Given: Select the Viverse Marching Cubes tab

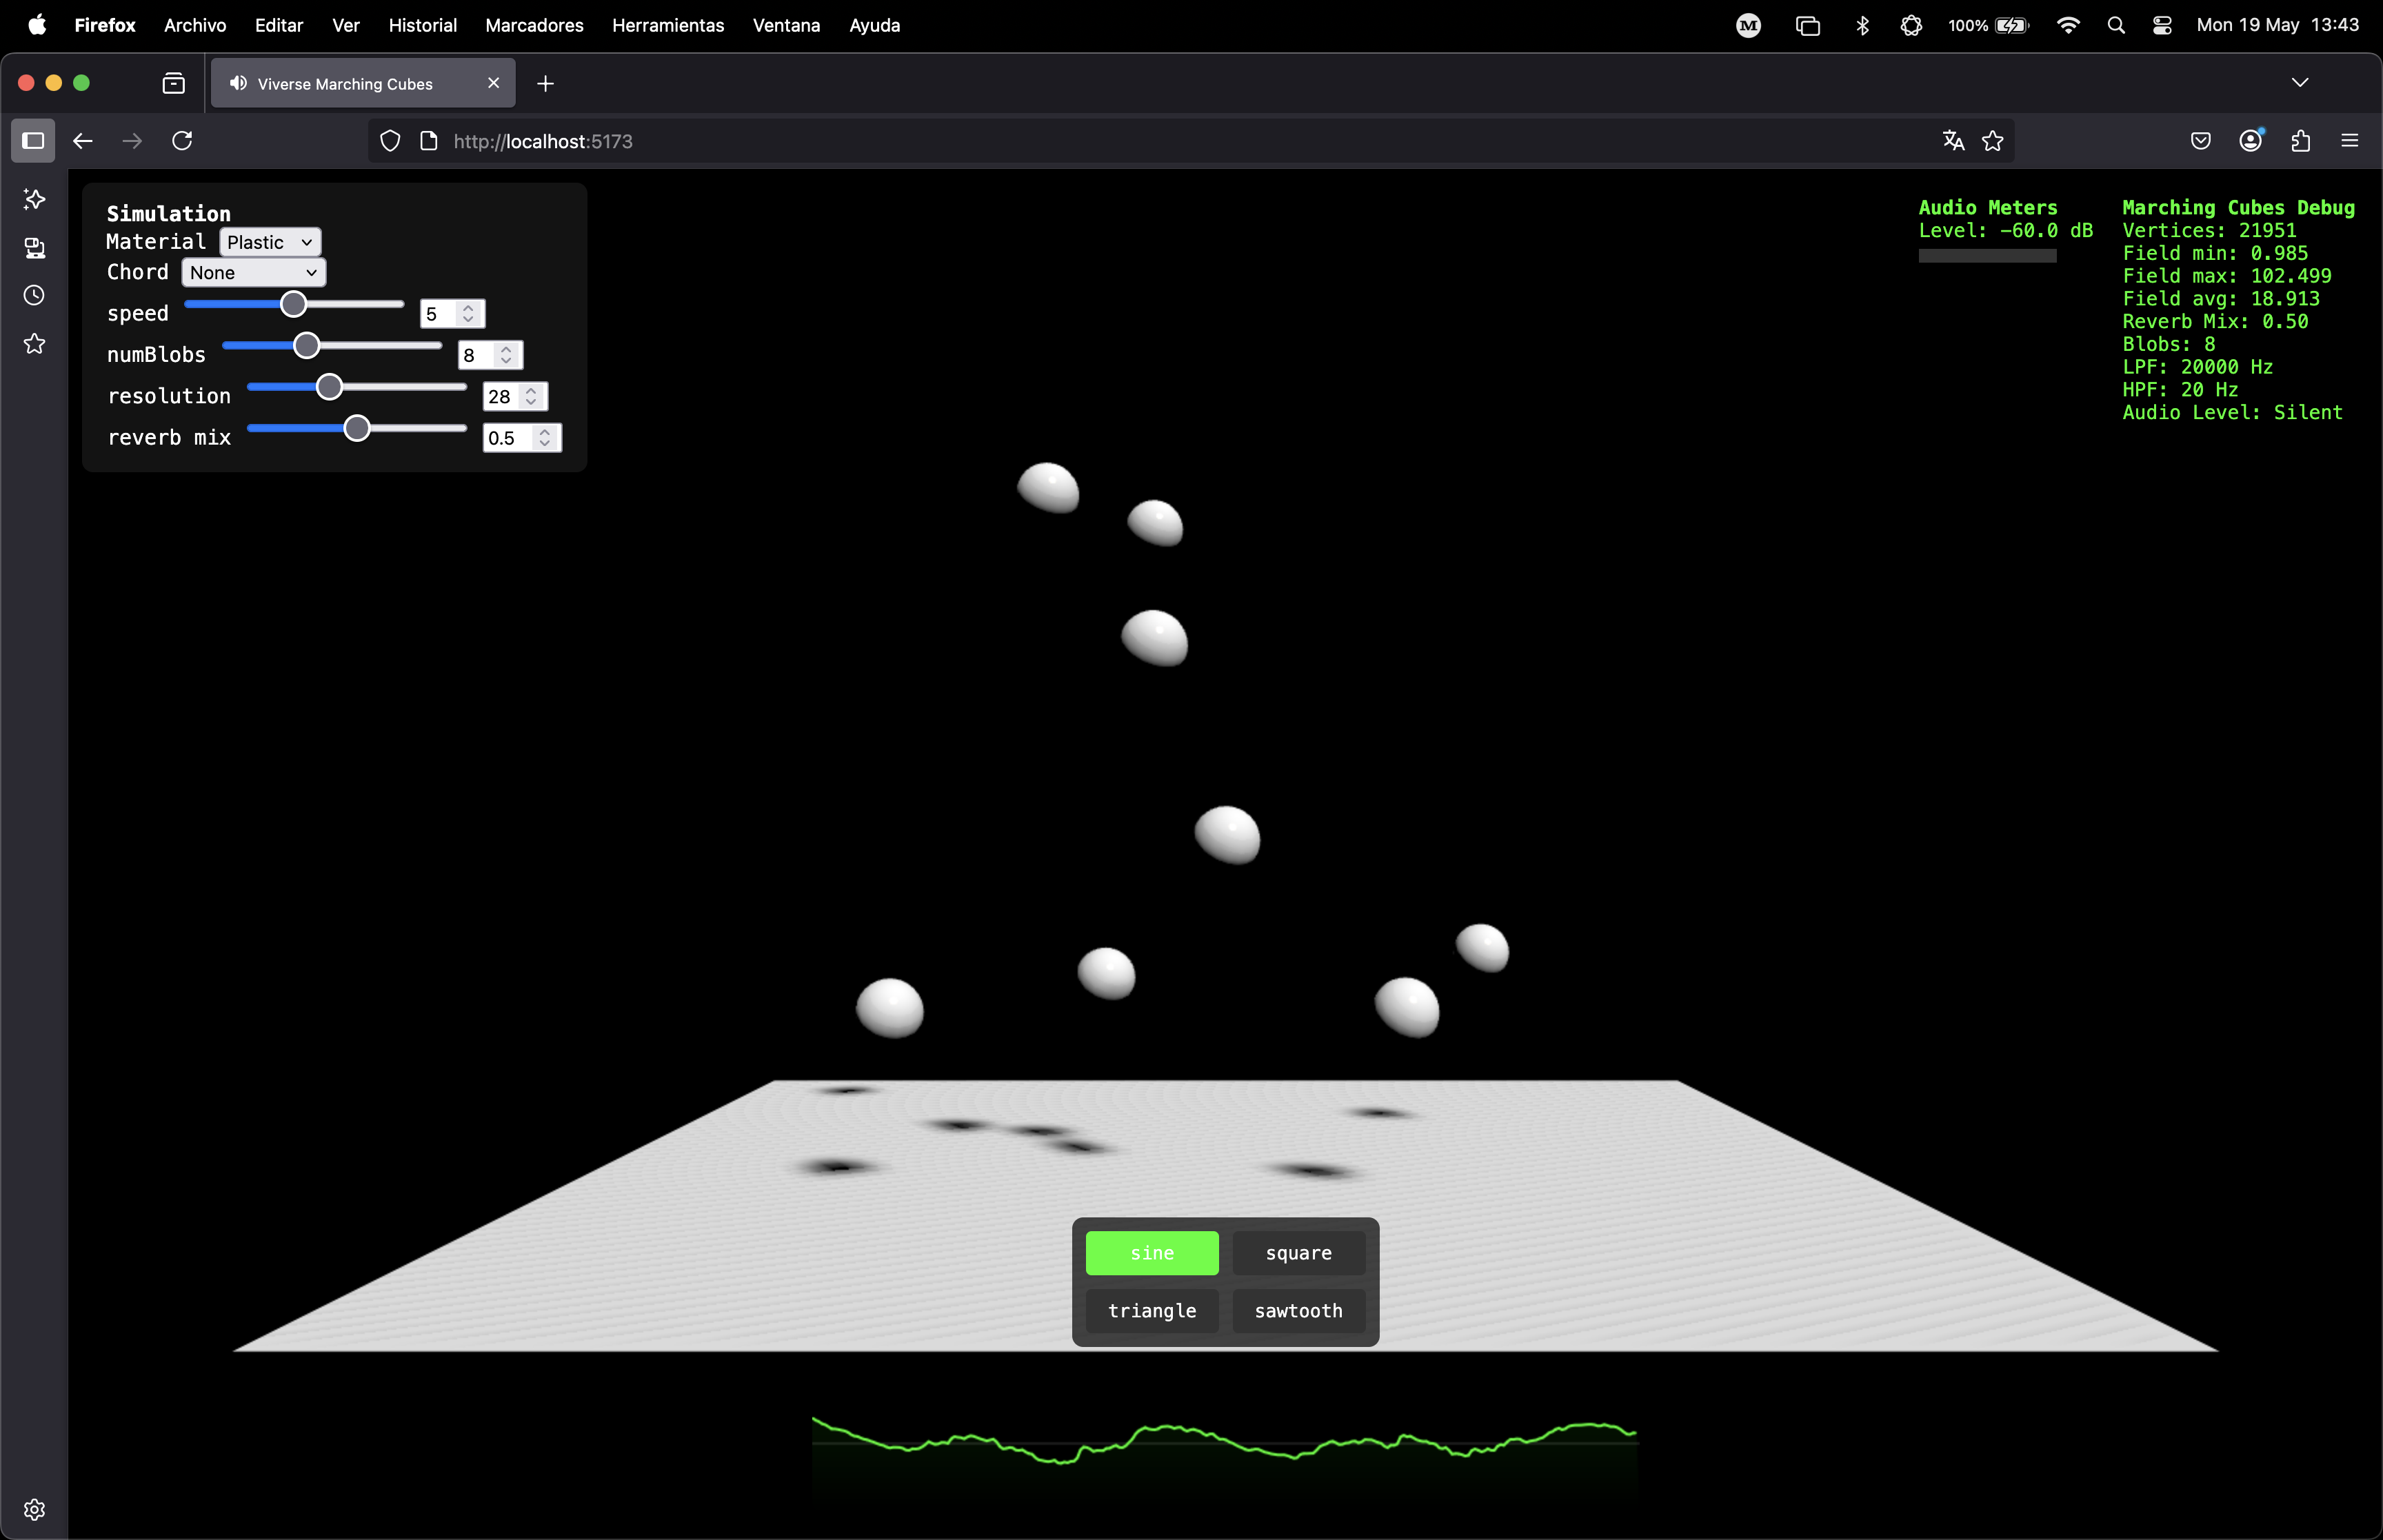Looking at the screenshot, I should coord(345,83).
